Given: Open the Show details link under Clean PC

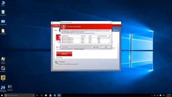Looking at the screenshot, I should pos(59,57).
